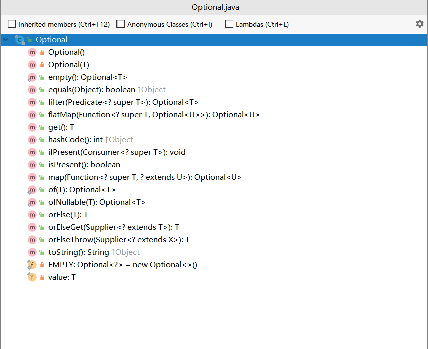The image size is (428, 349).
Task: Select of(T): Optional<T> method
Action: click(82, 190)
